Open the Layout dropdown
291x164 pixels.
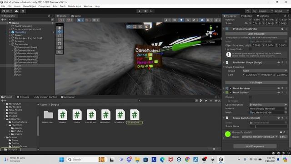click(281, 11)
